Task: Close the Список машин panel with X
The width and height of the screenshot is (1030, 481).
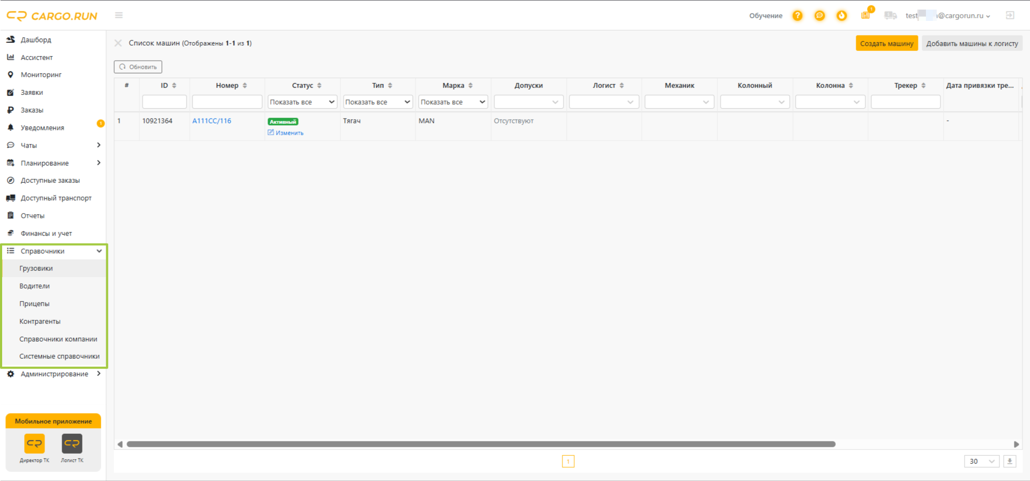Action: tap(118, 43)
